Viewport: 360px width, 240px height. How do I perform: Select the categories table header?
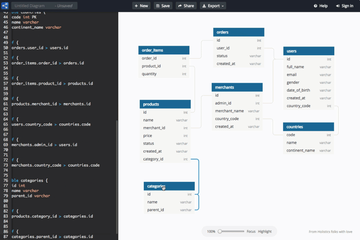click(x=169, y=186)
